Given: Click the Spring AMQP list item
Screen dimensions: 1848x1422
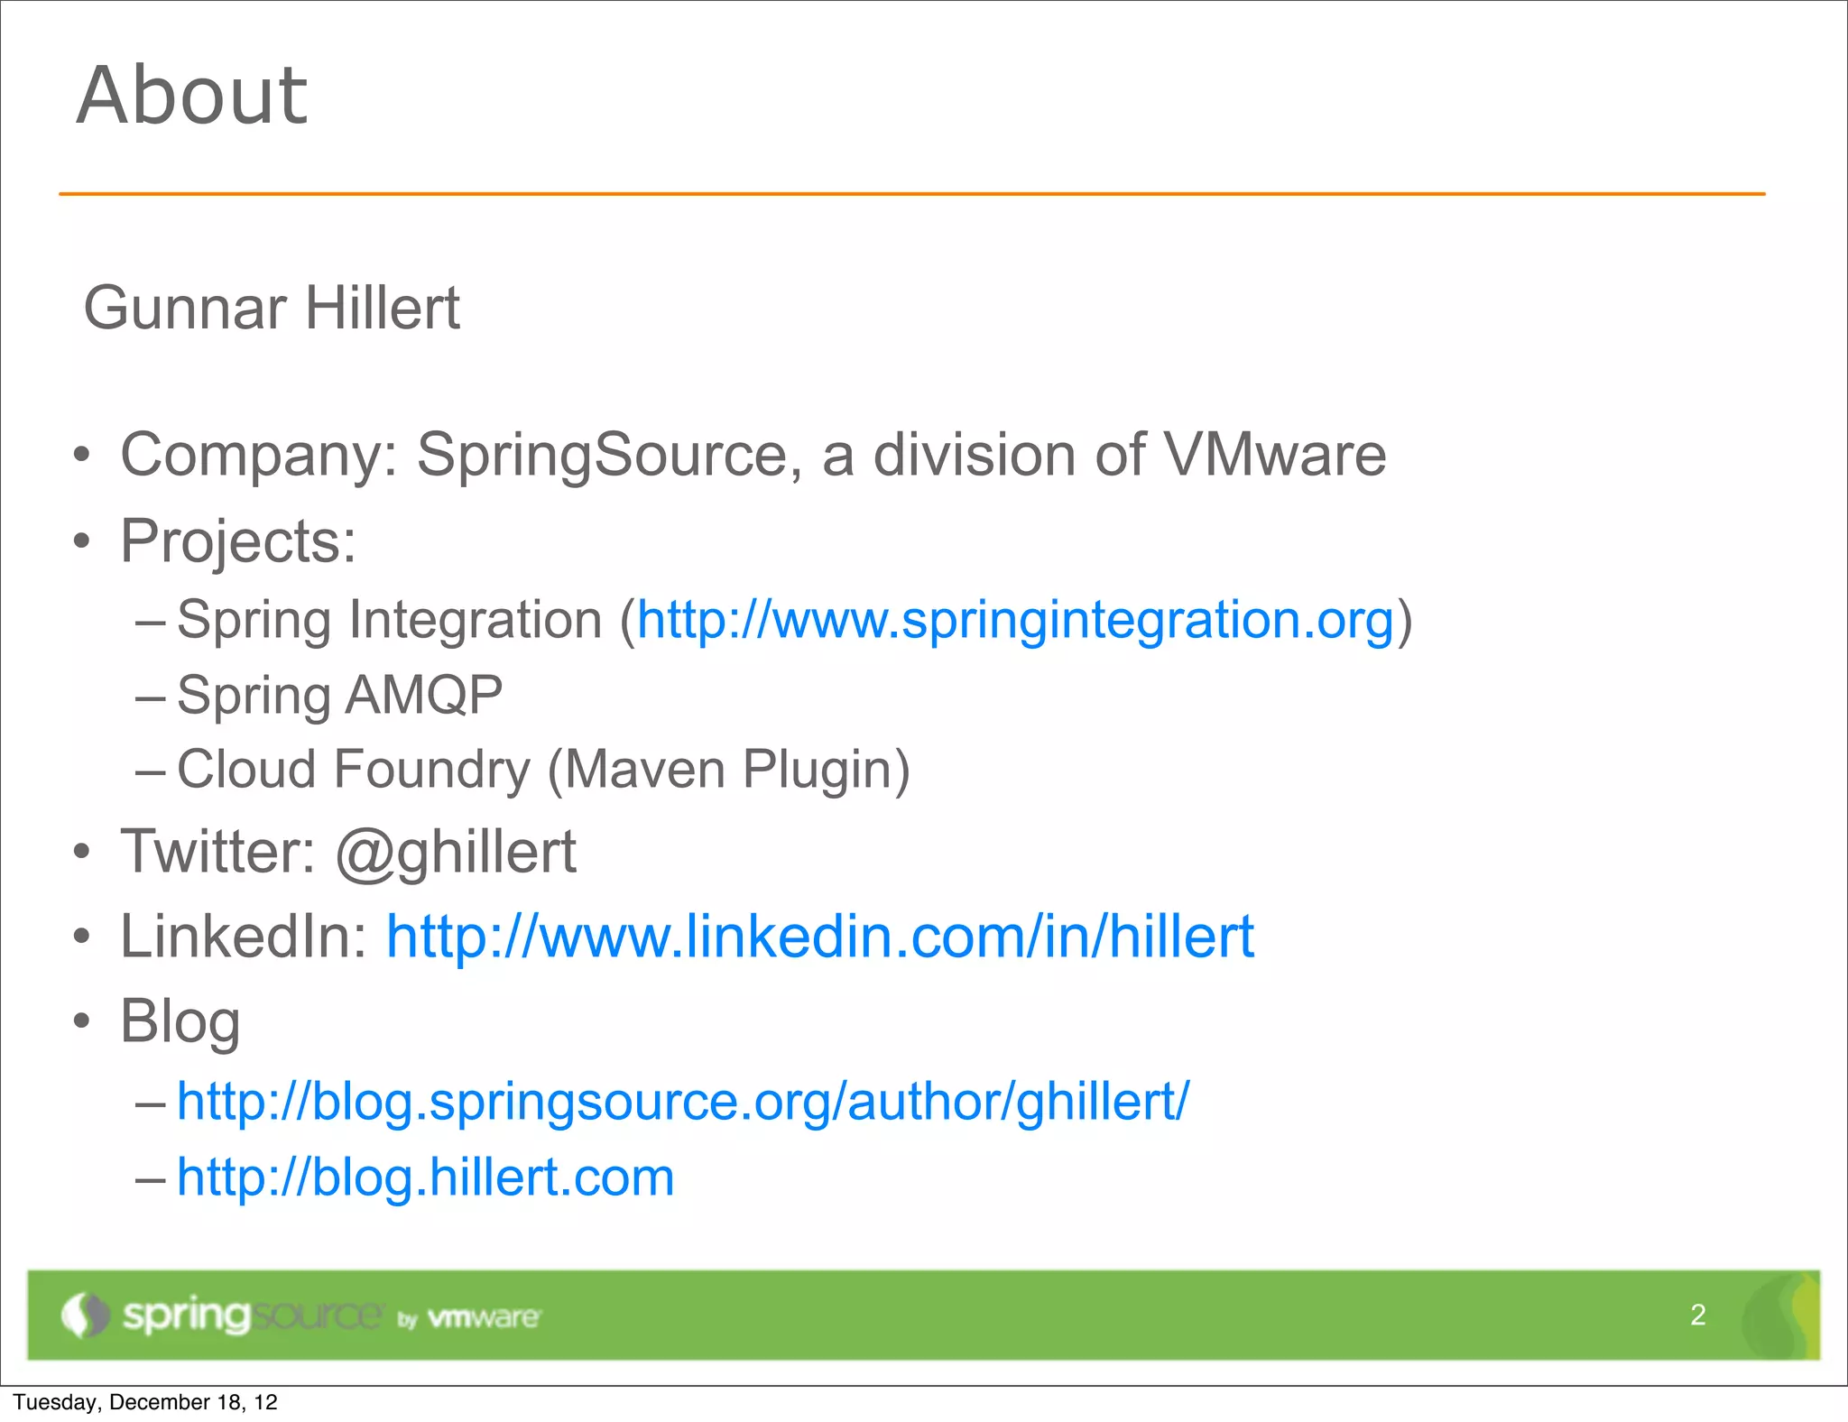Looking at the screenshot, I should 339,696.
